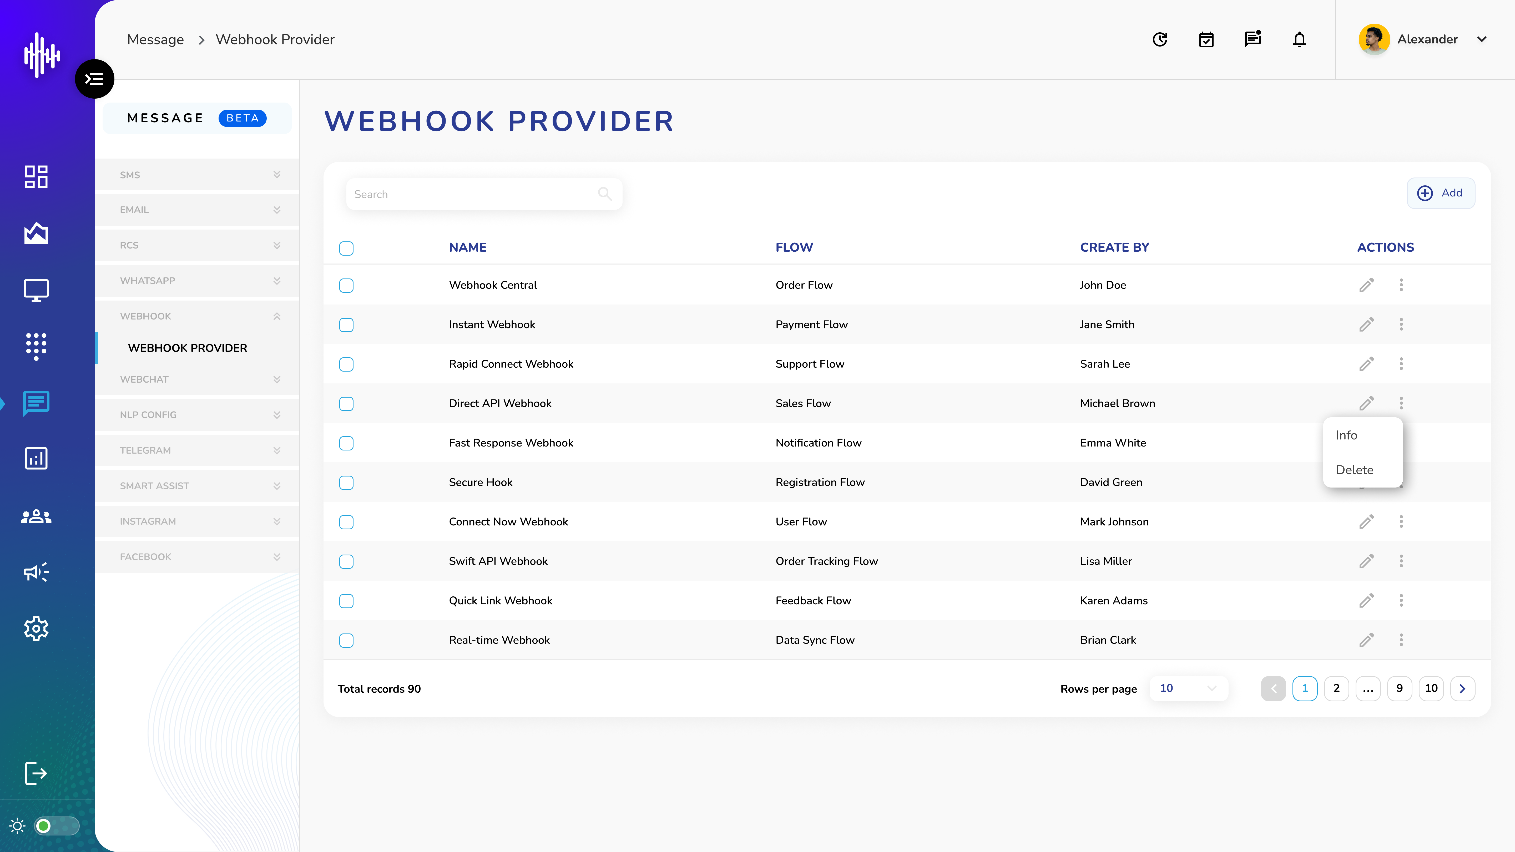Click the Add button
The image size is (1515, 852).
[x=1440, y=193]
